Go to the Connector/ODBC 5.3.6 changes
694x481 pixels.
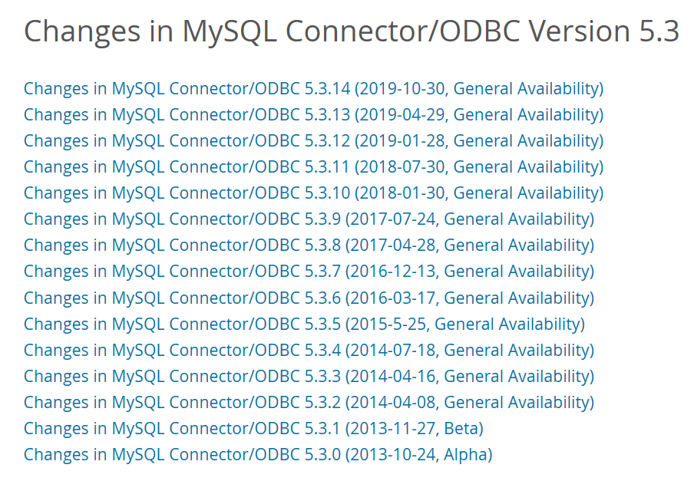pos(309,298)
